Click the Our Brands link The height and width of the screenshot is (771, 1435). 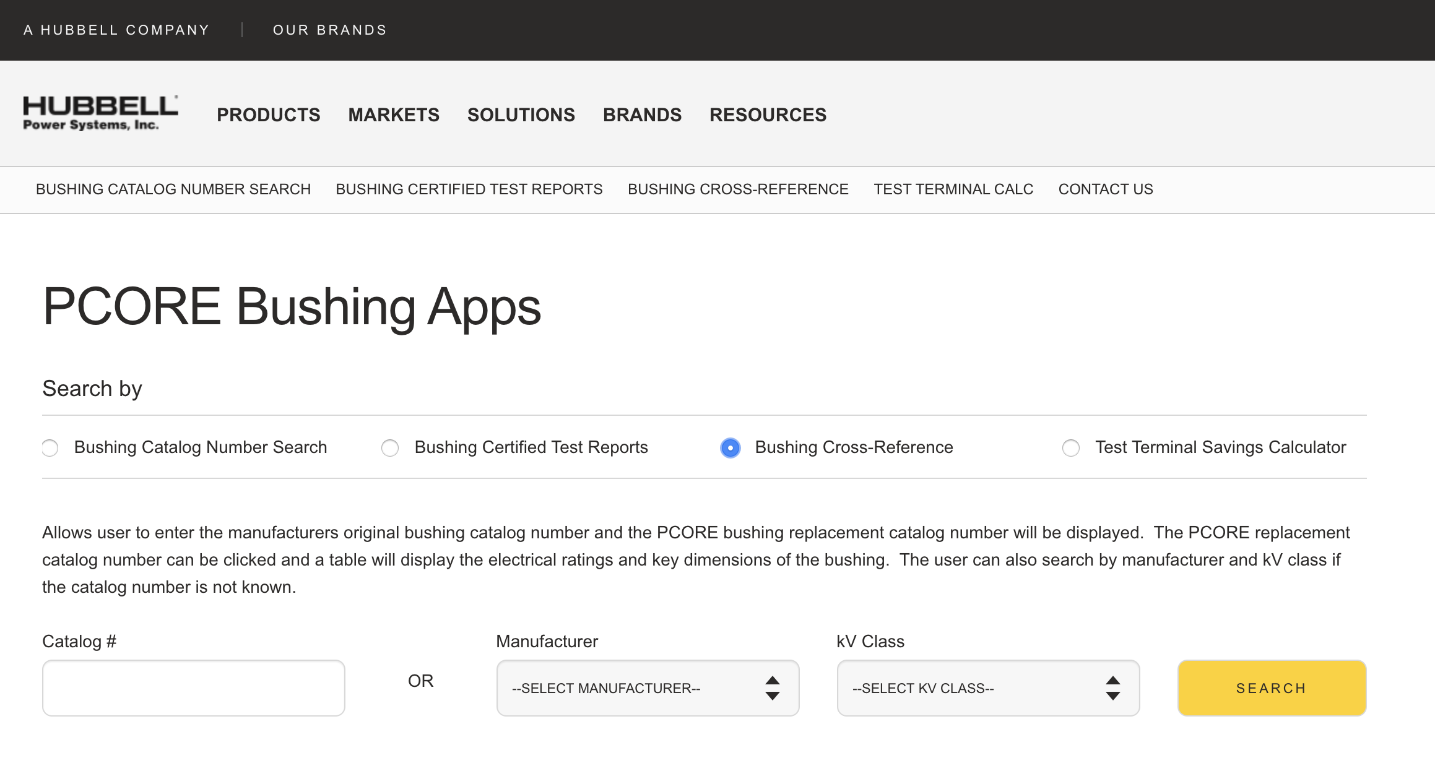pos(329,30)
